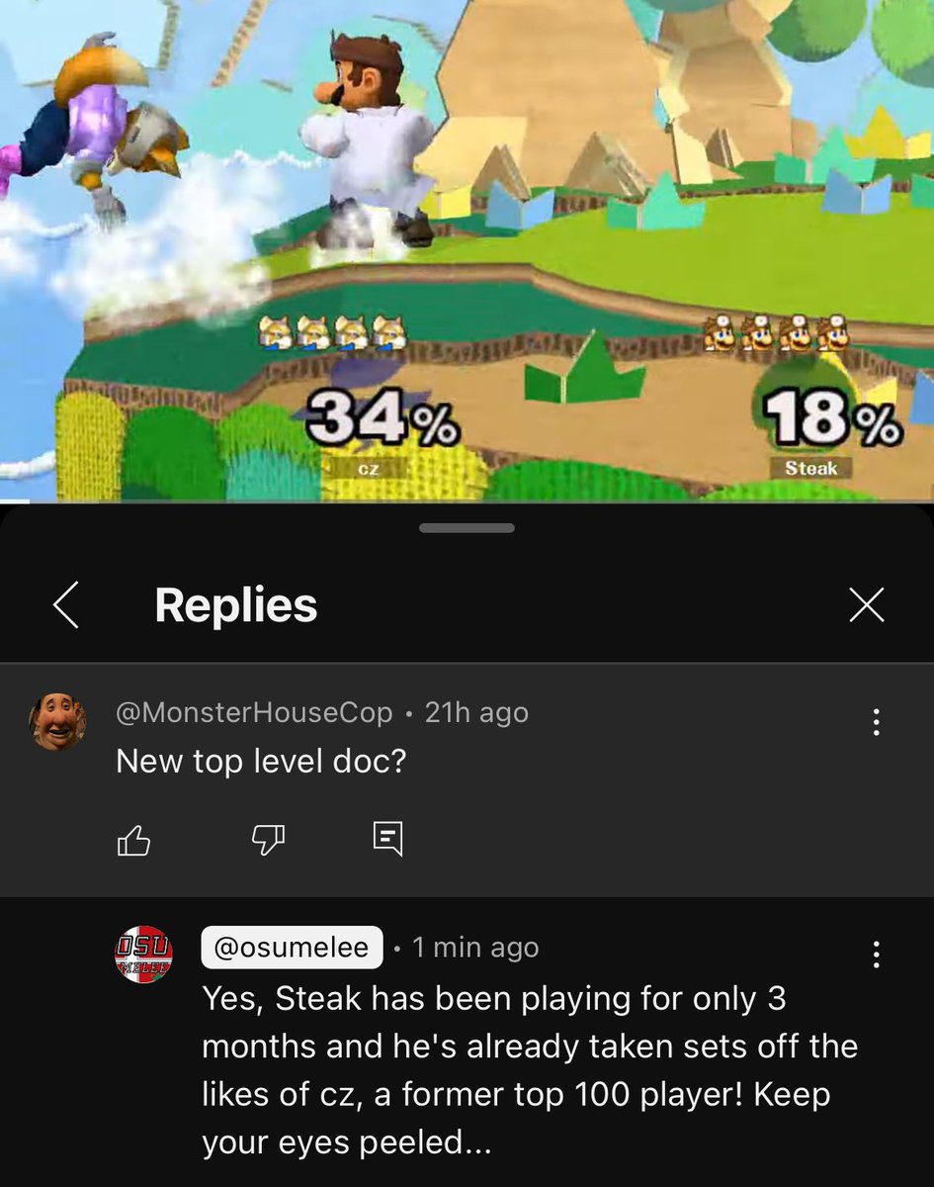
Task: Dislike the 'New top level doc?' comment
Action: point(268,841)
